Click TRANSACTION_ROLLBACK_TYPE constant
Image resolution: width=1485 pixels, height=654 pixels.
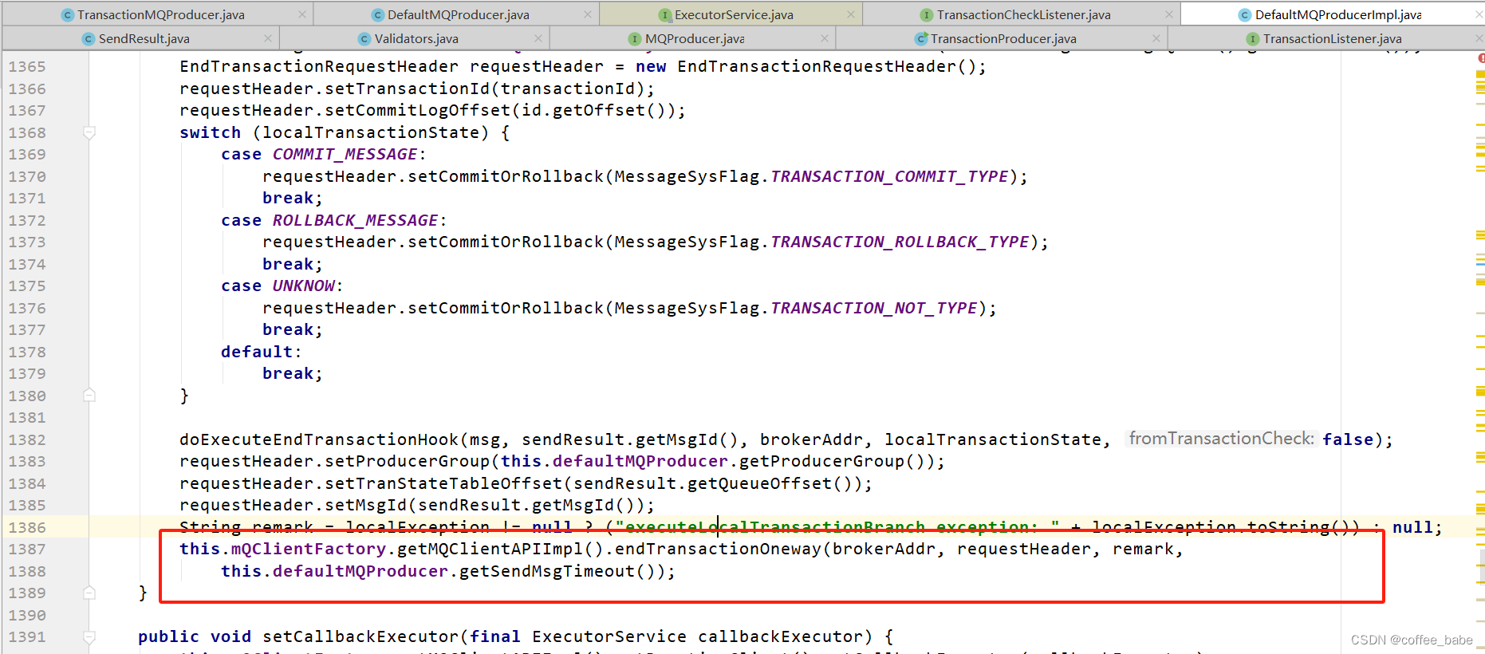(900, 242)
